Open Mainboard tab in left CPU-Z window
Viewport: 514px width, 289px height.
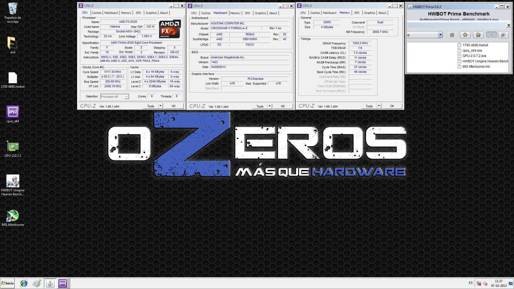(111, 13)
